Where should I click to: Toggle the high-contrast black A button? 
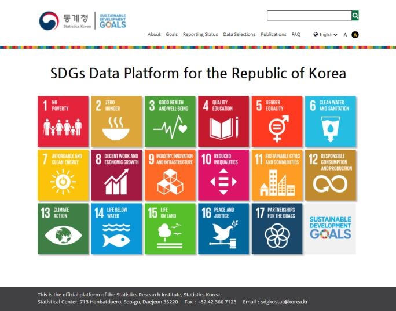(355, 35)
